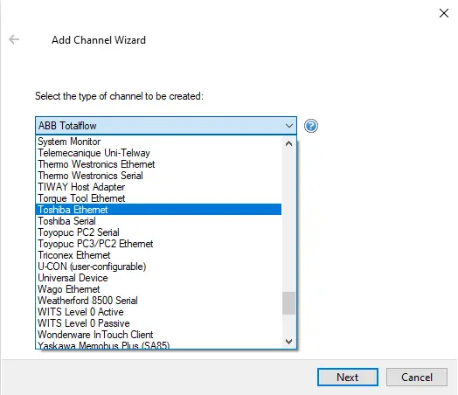Viewport: 458px width, 395px height.
Task: Choose Toyopuc PC2 Serial
Action: coord(158,232)
